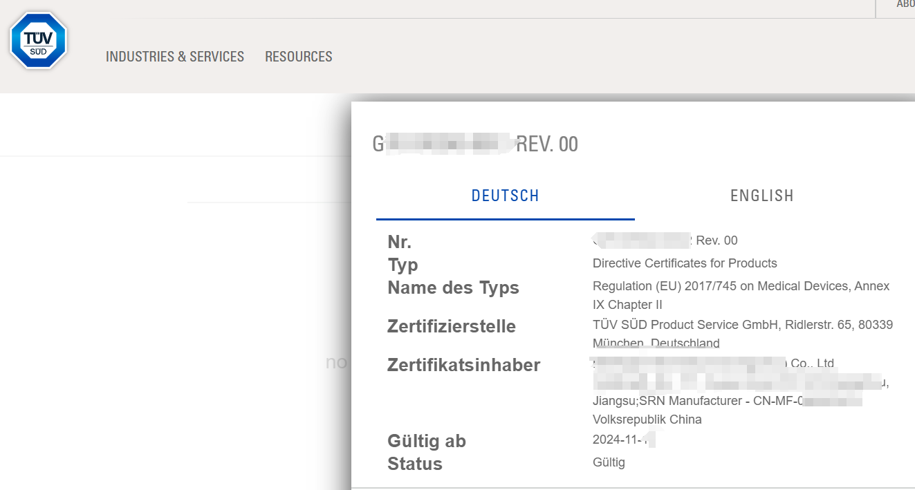Screen dimensions: 915x490
Task: Select the 'TÜV SÜD Product Service GmbH' address
Action: tap(743, 334)
